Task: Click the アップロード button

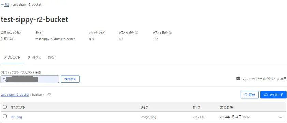Action: point(273,95)
